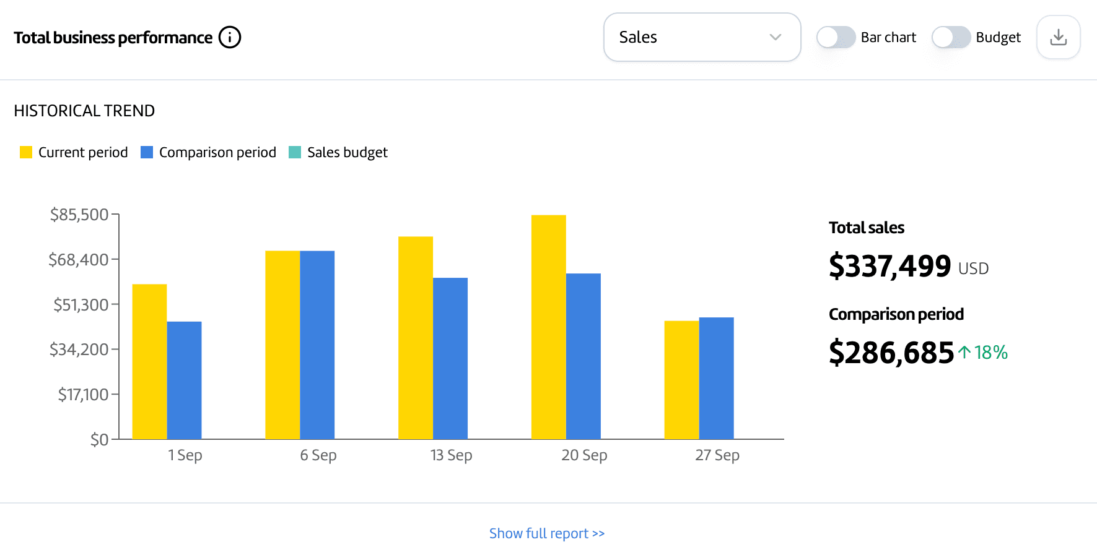The height and width of the screenshot is (558, 1097).
Task: Click the blue bar for 13 Sep
Action: pos(451,359)
